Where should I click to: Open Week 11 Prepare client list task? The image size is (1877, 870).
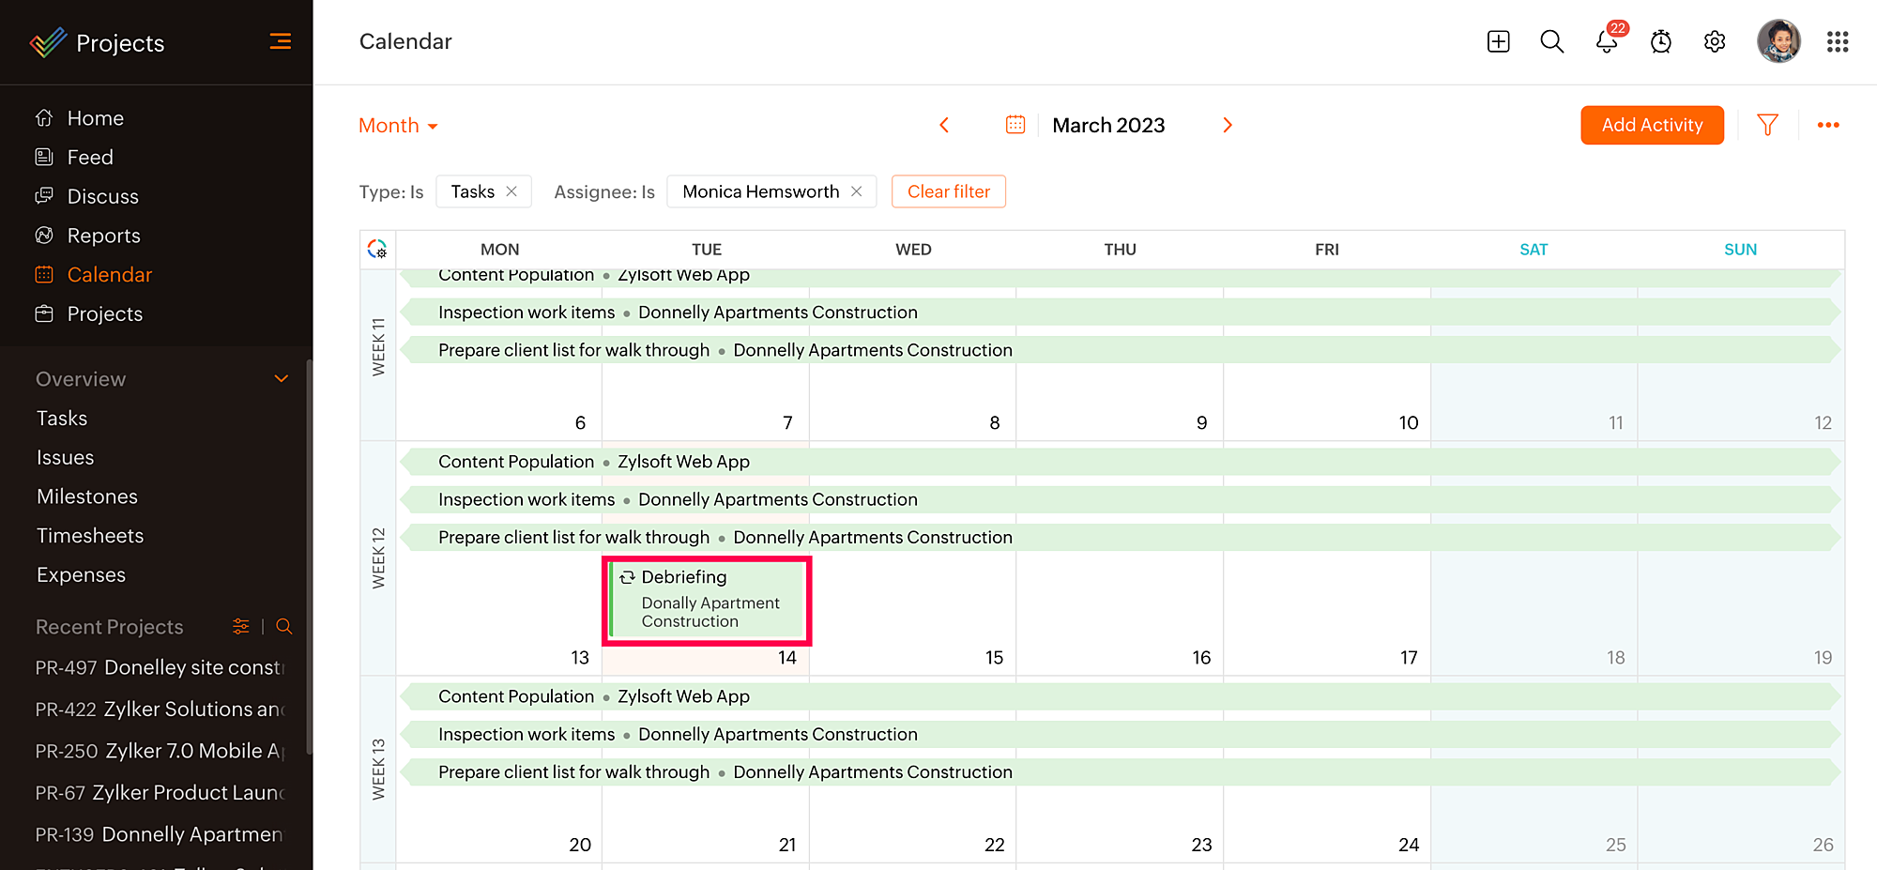[1120, 350]
